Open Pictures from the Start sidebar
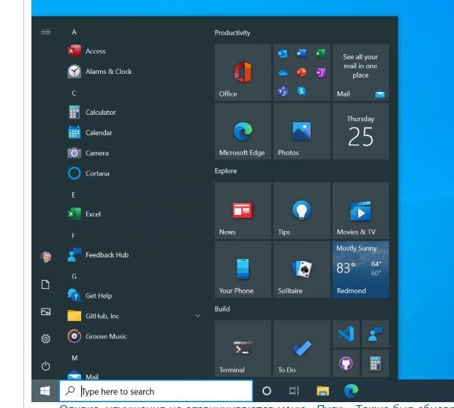The width and height of the screenshot is (454, 408). tap(46, 312)
